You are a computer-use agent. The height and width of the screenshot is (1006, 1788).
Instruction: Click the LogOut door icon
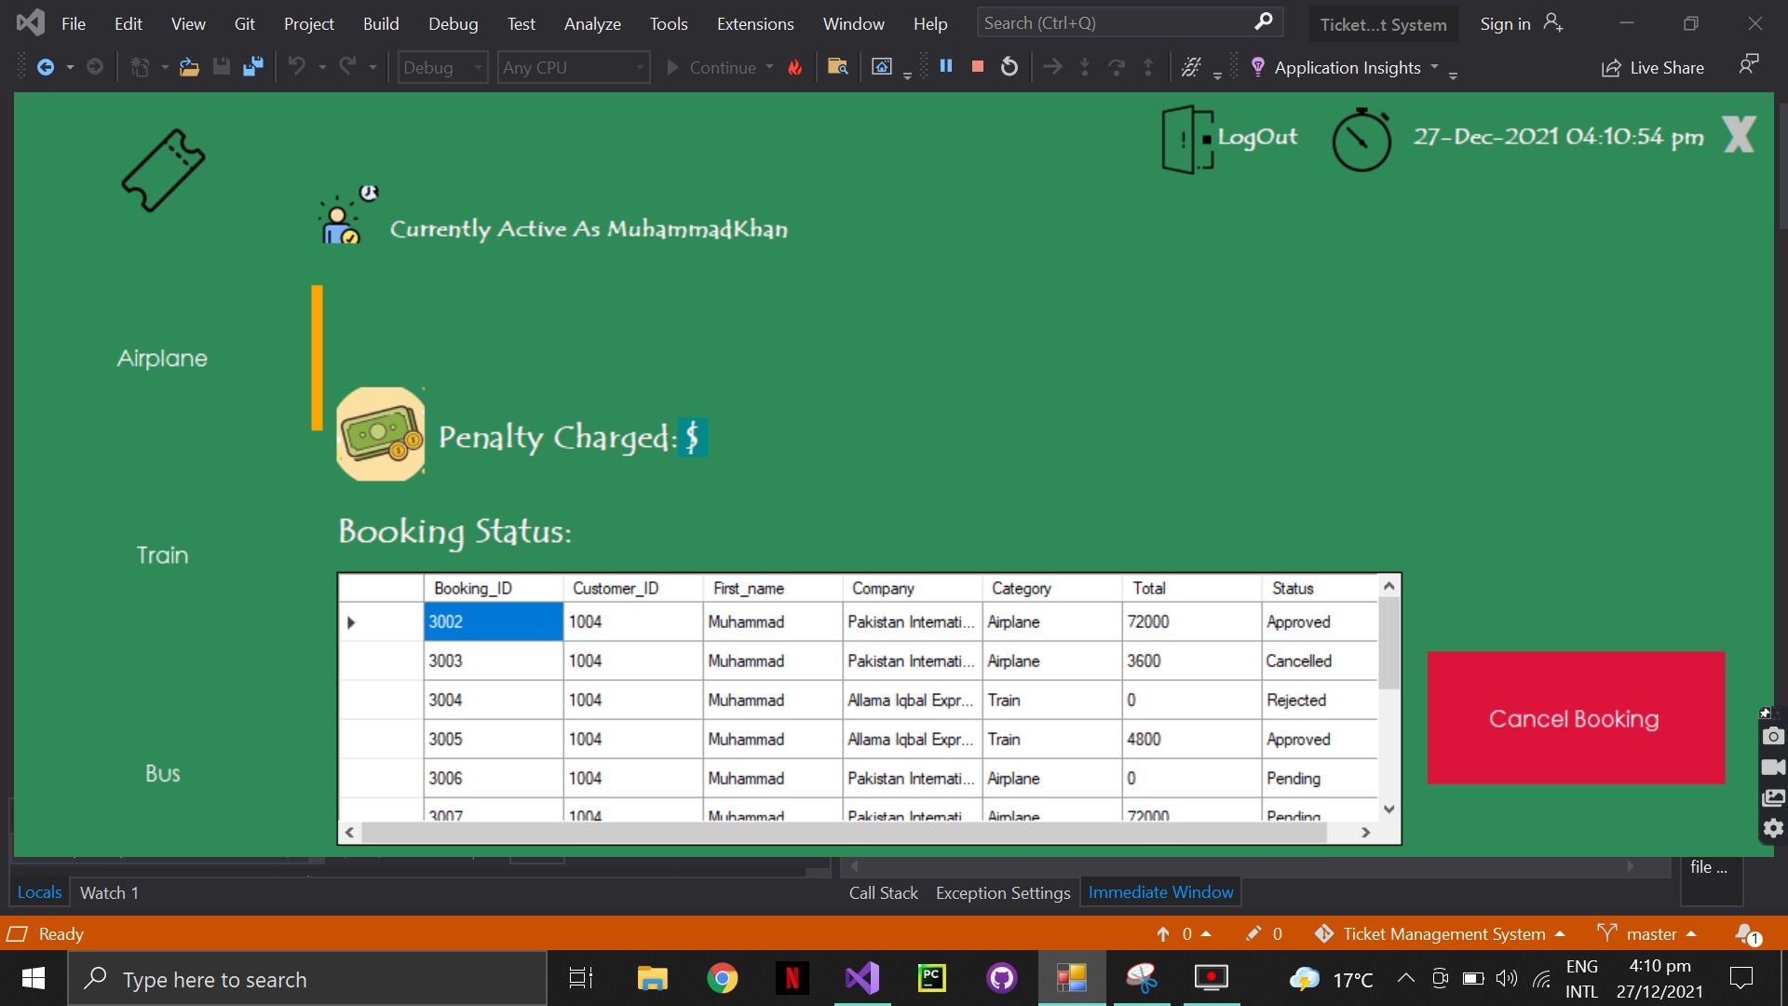click(1186, 140)
